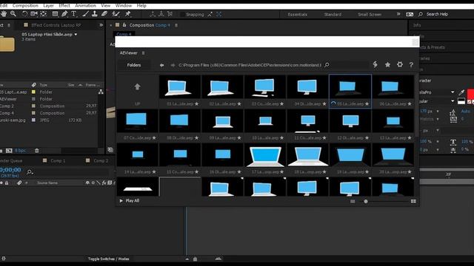Open the Effect menu

click(x=64, y=5)
